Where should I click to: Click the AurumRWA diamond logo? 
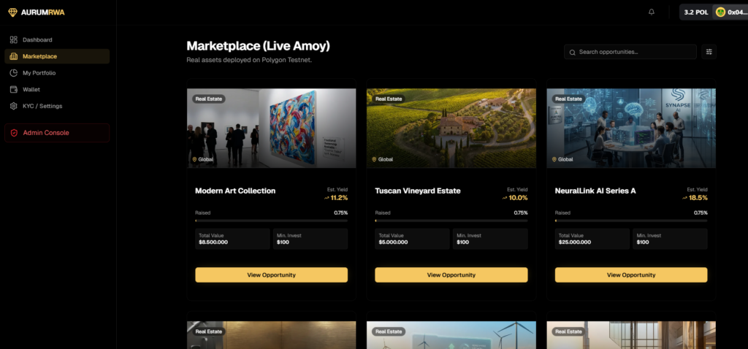click(12, 12)
